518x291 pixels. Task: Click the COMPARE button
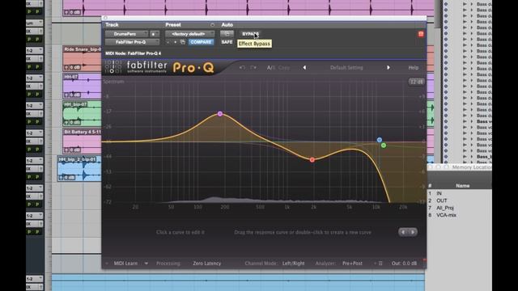201,42
